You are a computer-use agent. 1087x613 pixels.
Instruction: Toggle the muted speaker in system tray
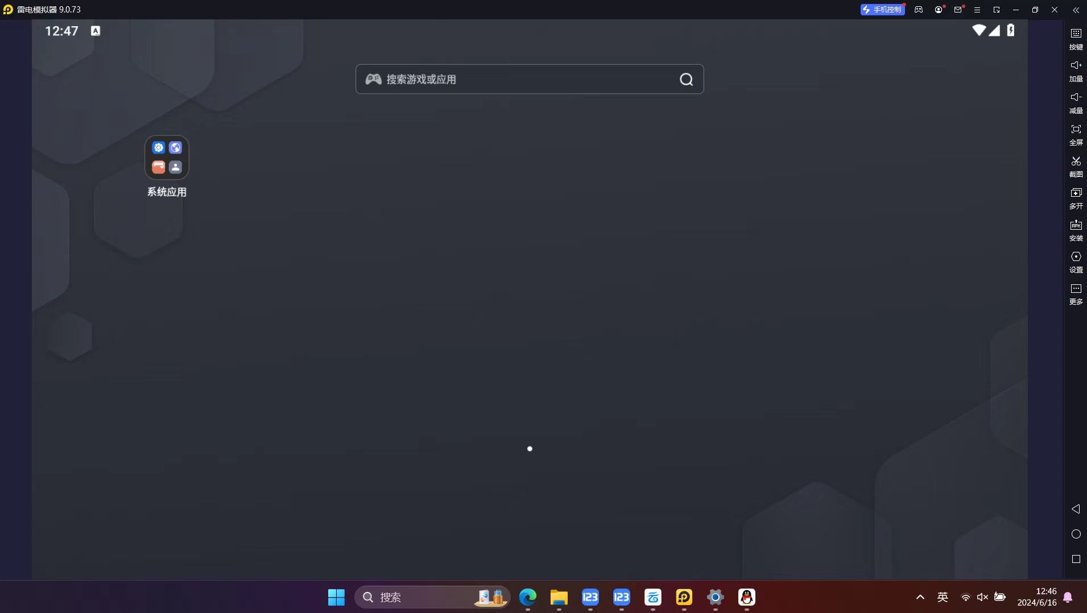click(x=982, y=597)
